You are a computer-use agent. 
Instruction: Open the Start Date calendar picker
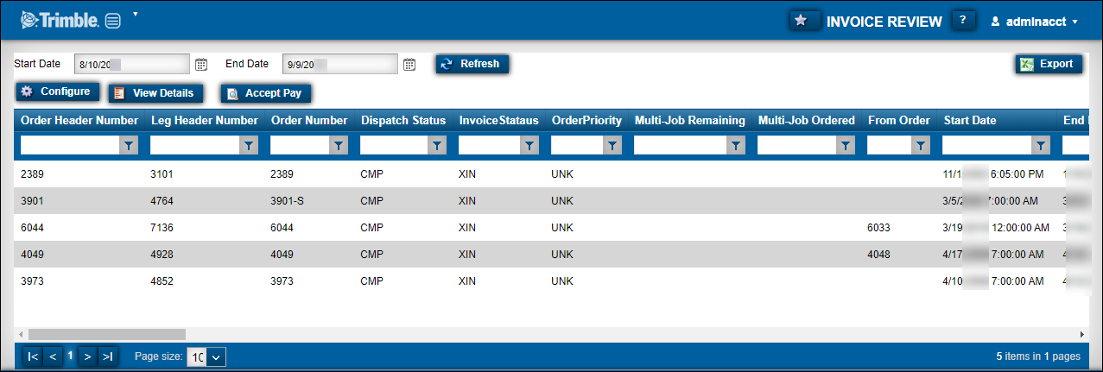[x=201, y=64]
